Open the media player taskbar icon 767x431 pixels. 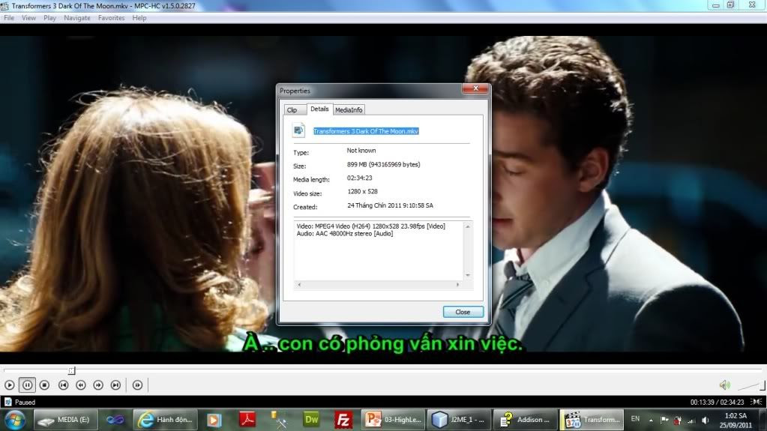coord(214,420)
